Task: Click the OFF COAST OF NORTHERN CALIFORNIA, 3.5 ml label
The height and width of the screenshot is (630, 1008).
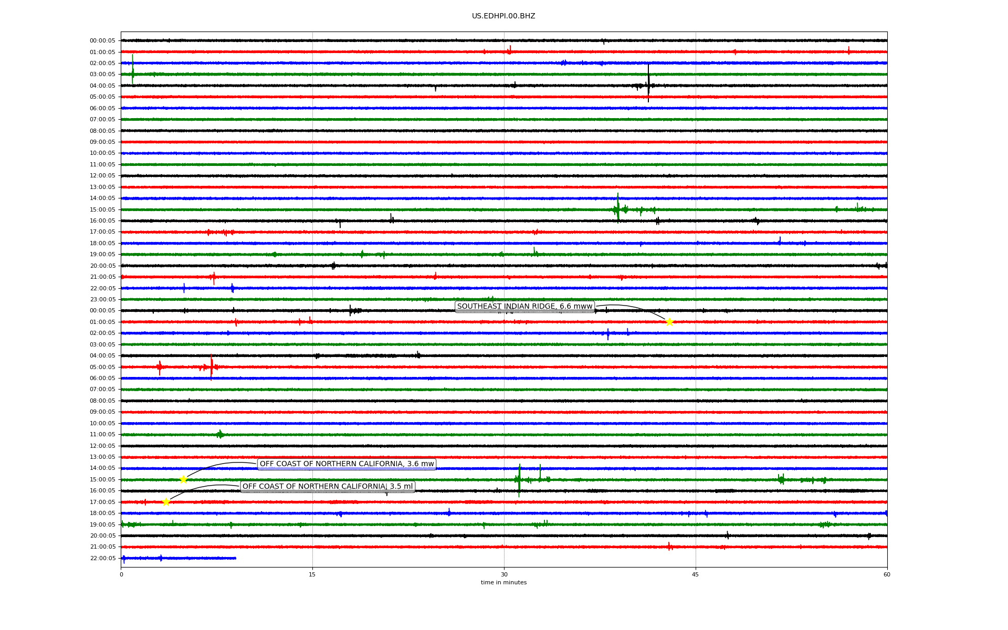Action: [x=328, y=487]
